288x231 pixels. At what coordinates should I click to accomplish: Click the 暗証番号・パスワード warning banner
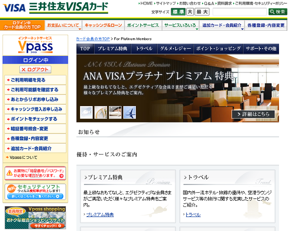pos(35,173)
